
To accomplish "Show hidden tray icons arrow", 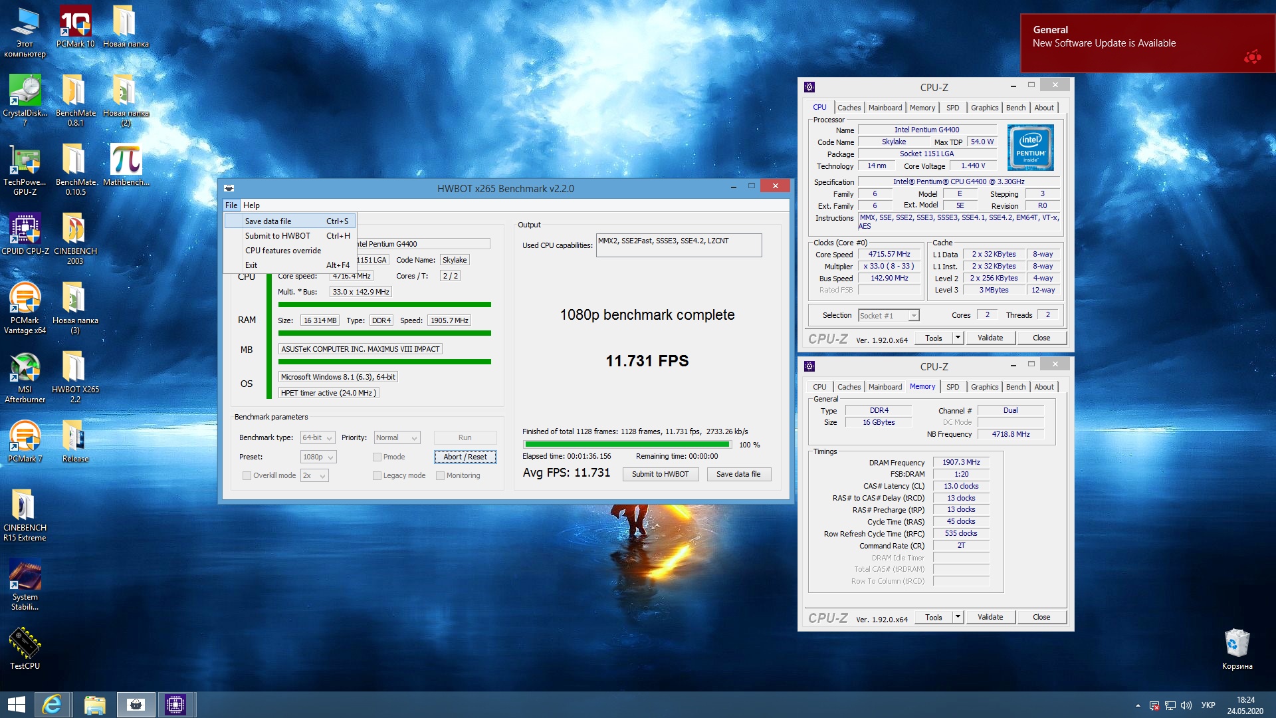I will [1138, 705].
